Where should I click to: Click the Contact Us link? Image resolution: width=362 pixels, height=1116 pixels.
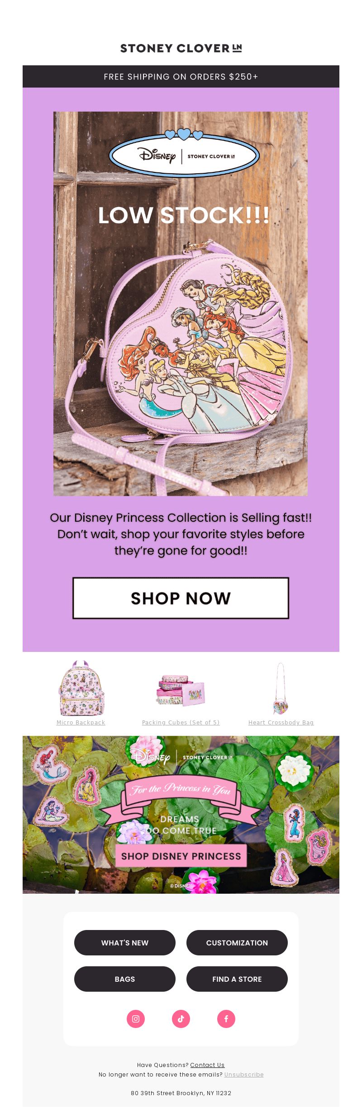click(x=207, y=1065)
